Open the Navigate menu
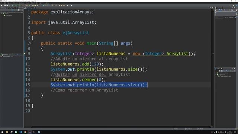This screenshot has height=134, width=238. [22, 3]
